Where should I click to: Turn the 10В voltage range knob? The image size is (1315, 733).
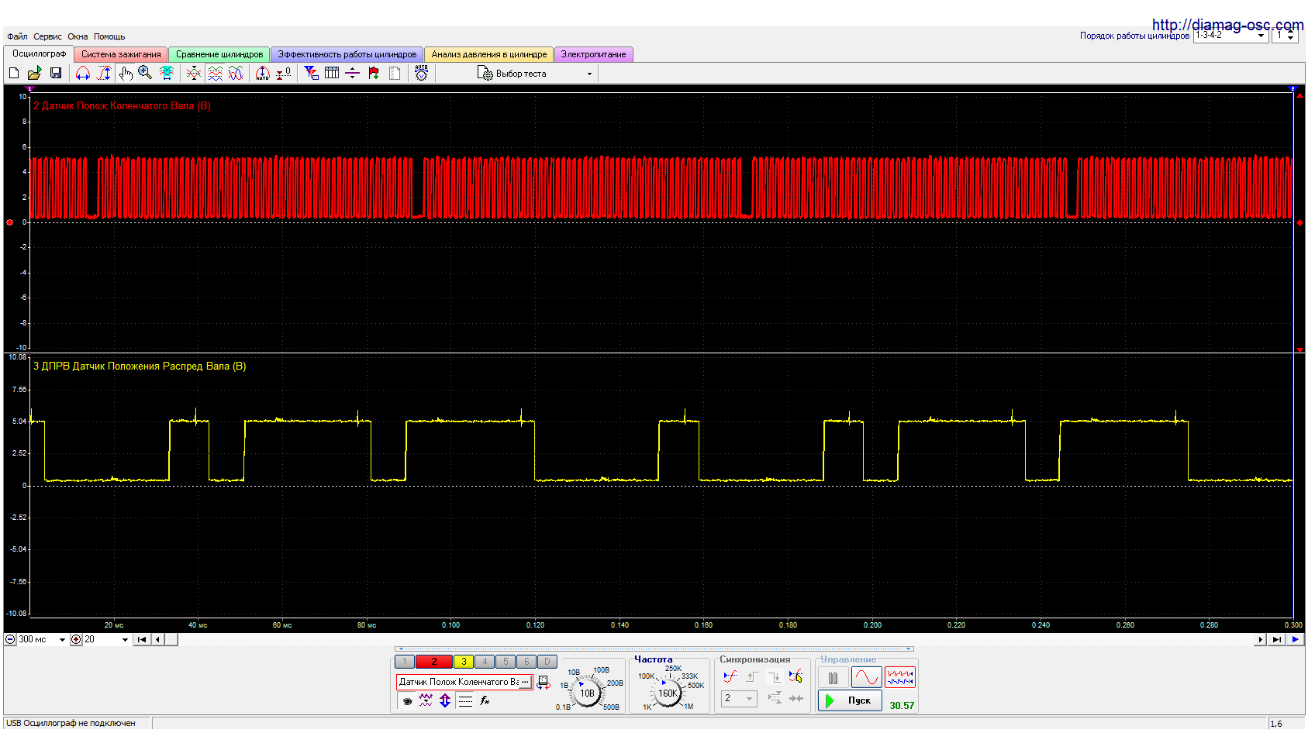pyautogui.click(x=587, y=693)
